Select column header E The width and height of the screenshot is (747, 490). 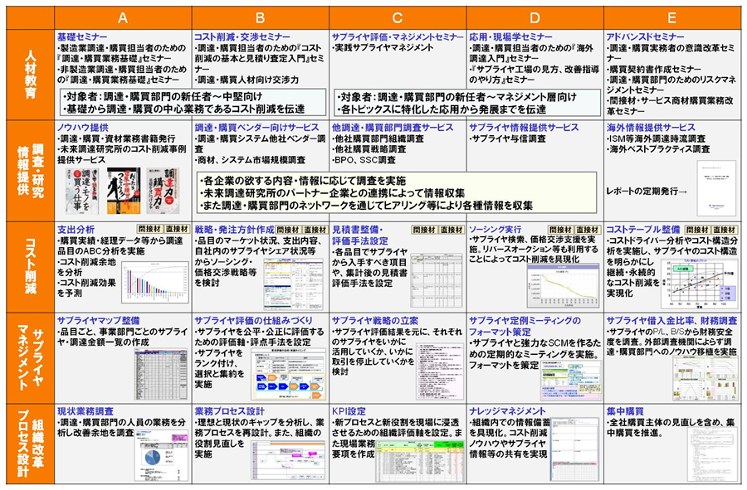pyautogui.click(x=671, y=18)
